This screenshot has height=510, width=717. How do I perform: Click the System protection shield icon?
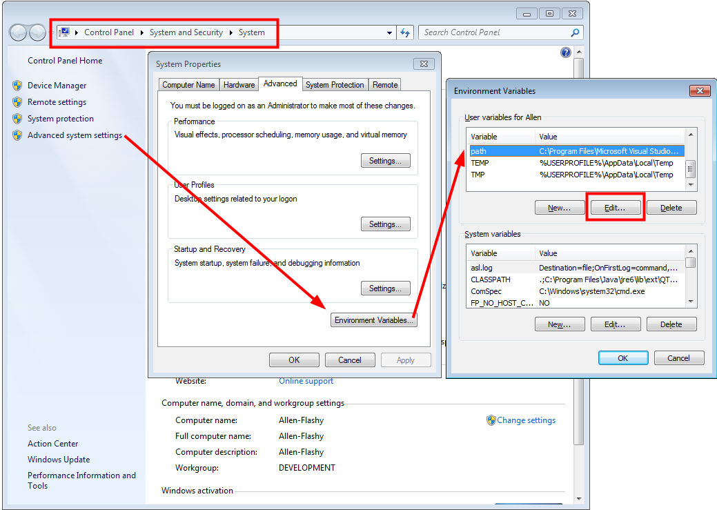pos(16,119)
